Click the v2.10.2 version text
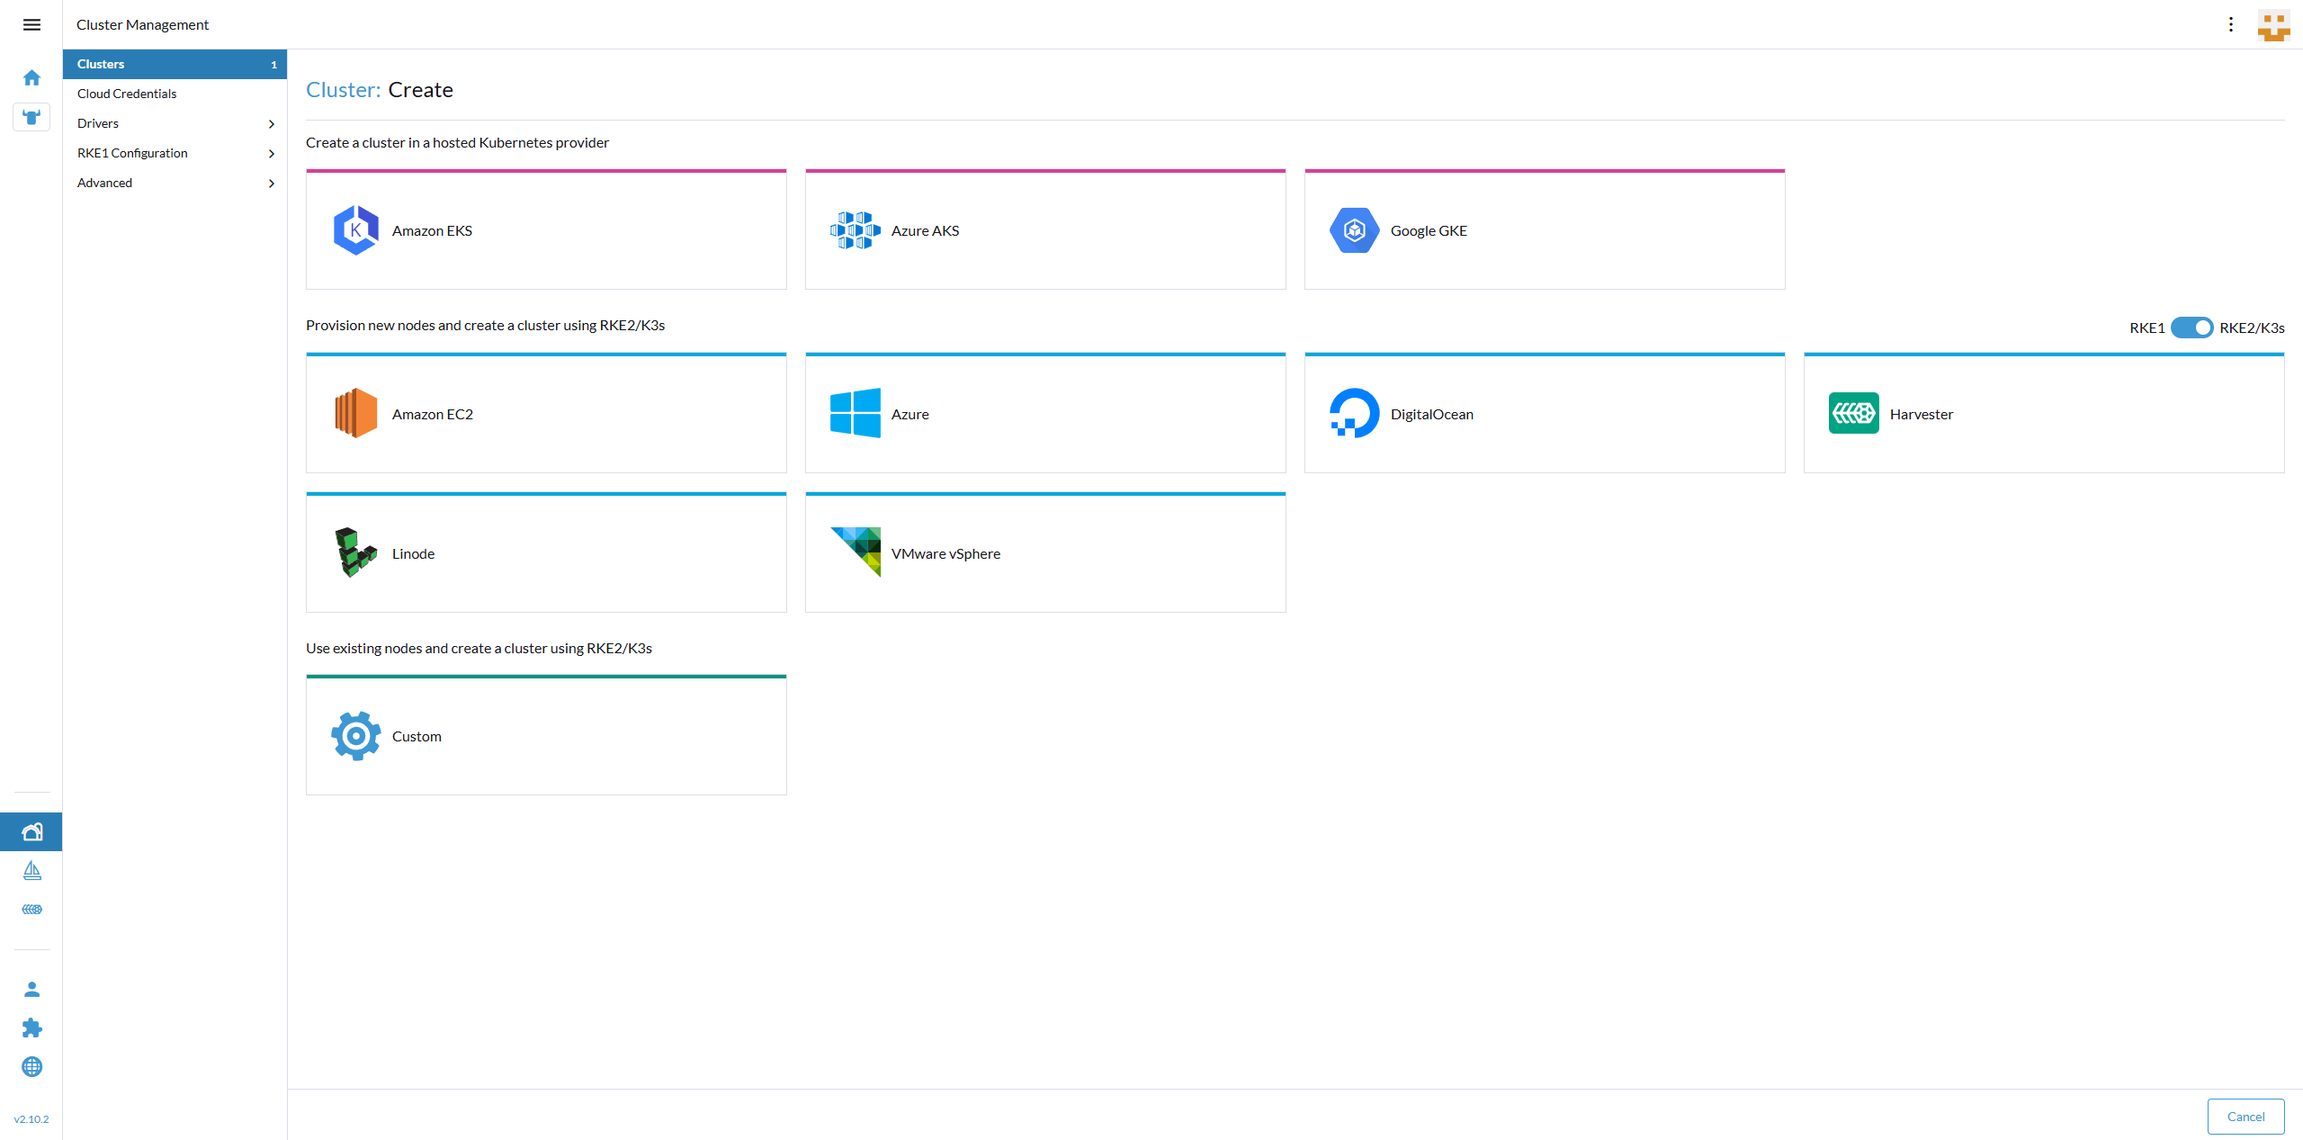Screen dimensions: 2303x1140 (31, 1119)
